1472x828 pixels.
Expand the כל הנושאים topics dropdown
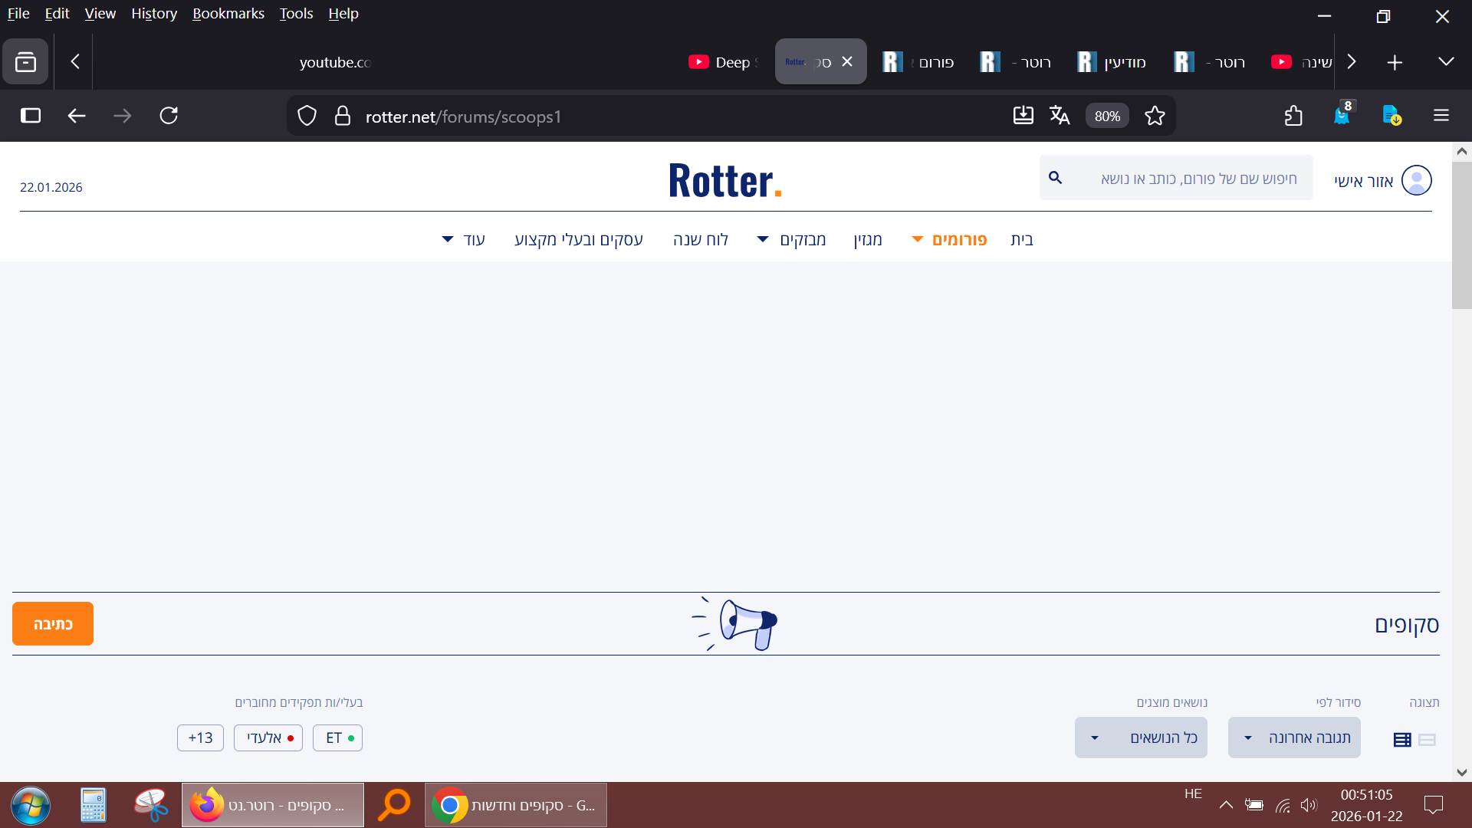pos(1141,738)
